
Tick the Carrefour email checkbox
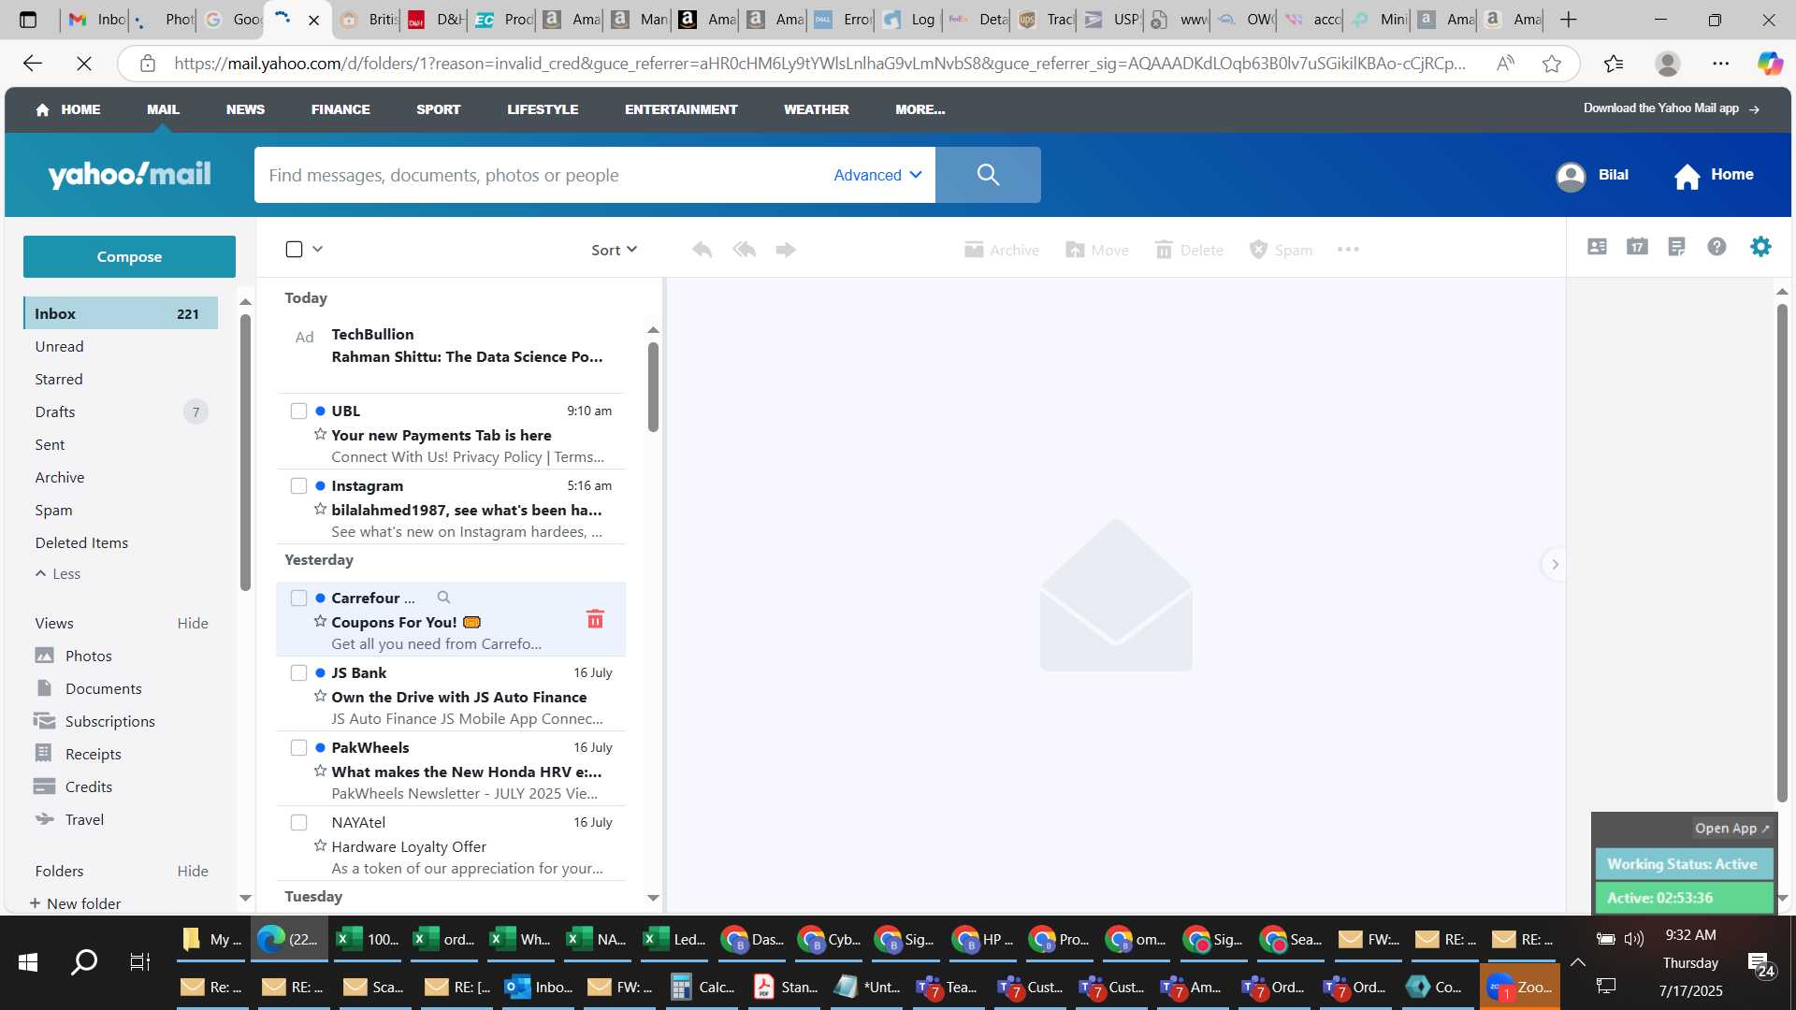click(298, 599)
